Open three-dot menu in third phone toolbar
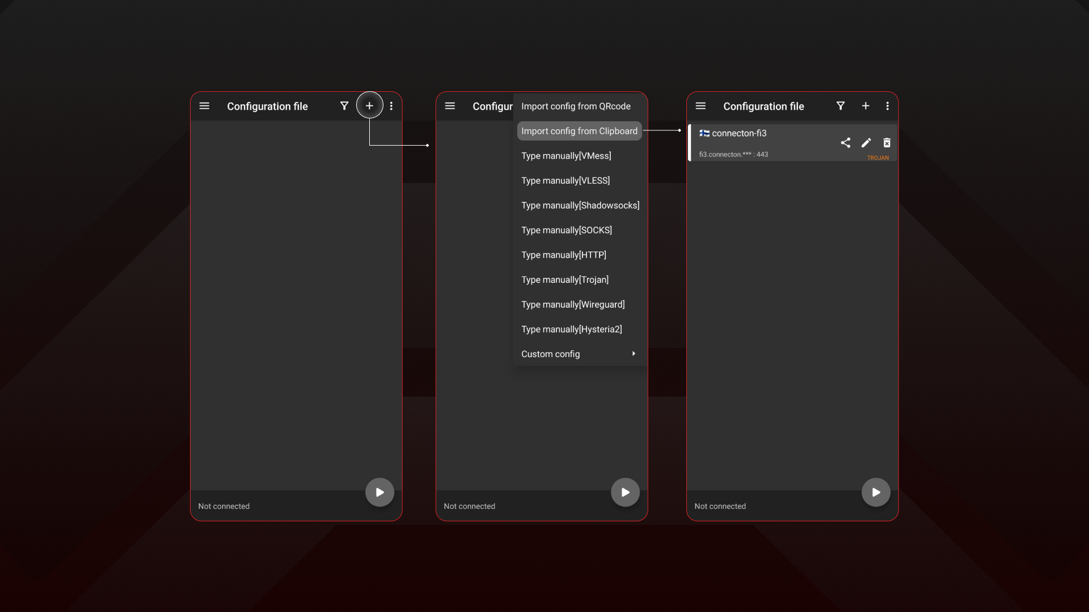This screenshot has width=1089, height=612. [888, 106]
